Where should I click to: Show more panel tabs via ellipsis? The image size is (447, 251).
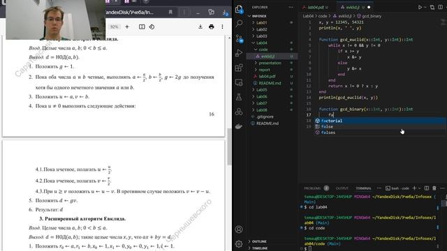(379, 188)
